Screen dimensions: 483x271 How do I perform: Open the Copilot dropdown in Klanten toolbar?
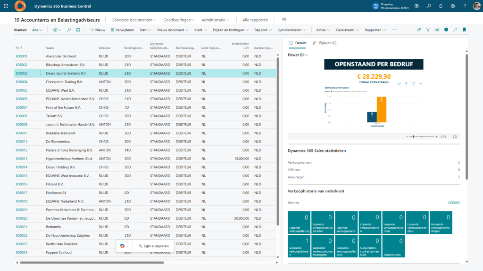[57, 30]
